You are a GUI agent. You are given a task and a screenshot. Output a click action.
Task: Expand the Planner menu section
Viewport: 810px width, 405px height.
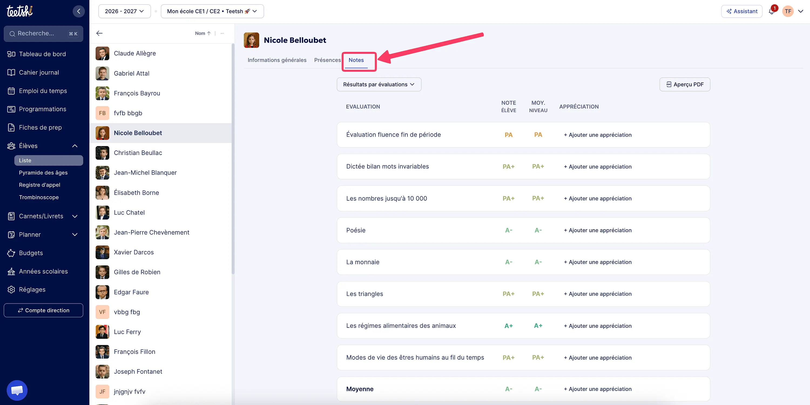[75, 235]
